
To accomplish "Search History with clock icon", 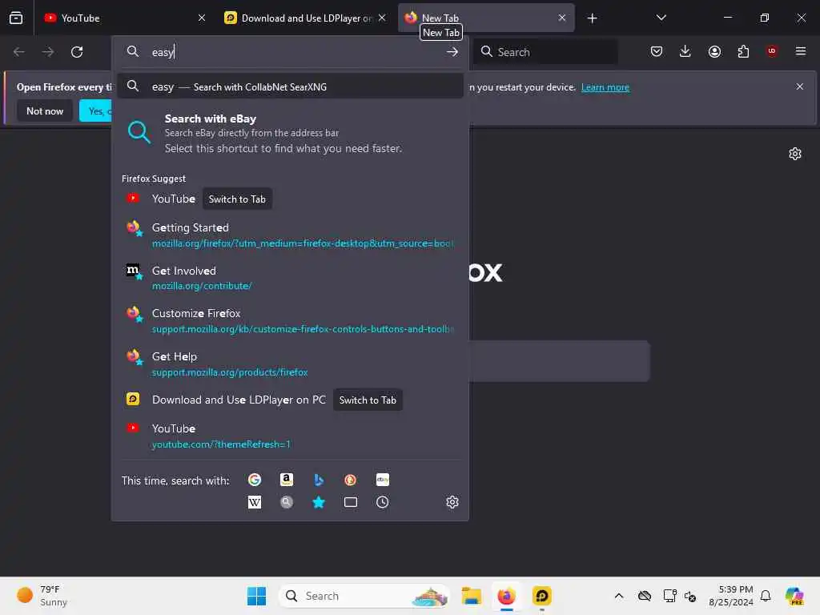I will coord(382,502).
